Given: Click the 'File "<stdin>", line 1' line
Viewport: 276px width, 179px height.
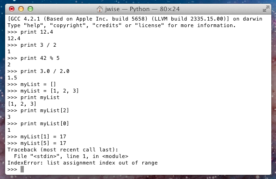Looking at the screenshot, I should 71,156.
